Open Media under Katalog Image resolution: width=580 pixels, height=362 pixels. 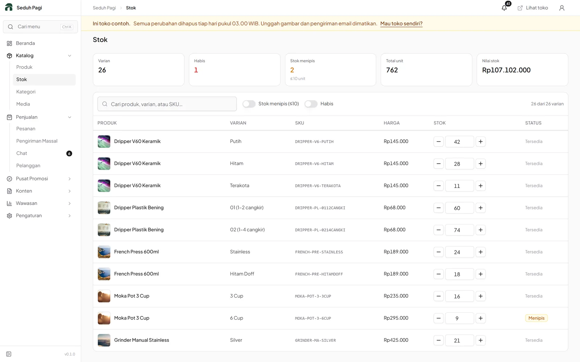click(44, 104)
